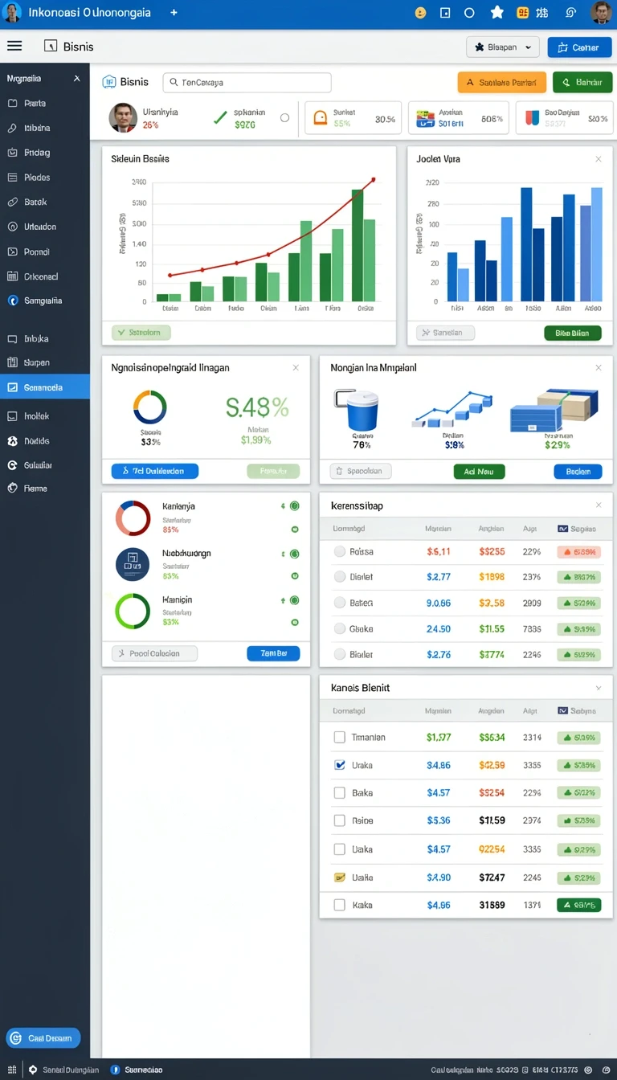The image size is (617, 1080).
Task: Click the green Ad Nau button
Action: 479,472
